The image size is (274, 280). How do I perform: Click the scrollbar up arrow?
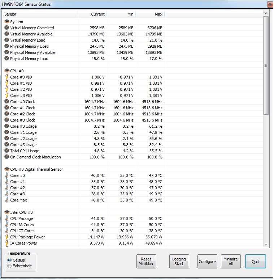(x=266, y=13)
